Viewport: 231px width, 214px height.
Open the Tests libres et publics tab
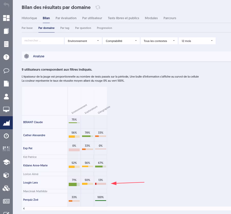pos(124,18)
